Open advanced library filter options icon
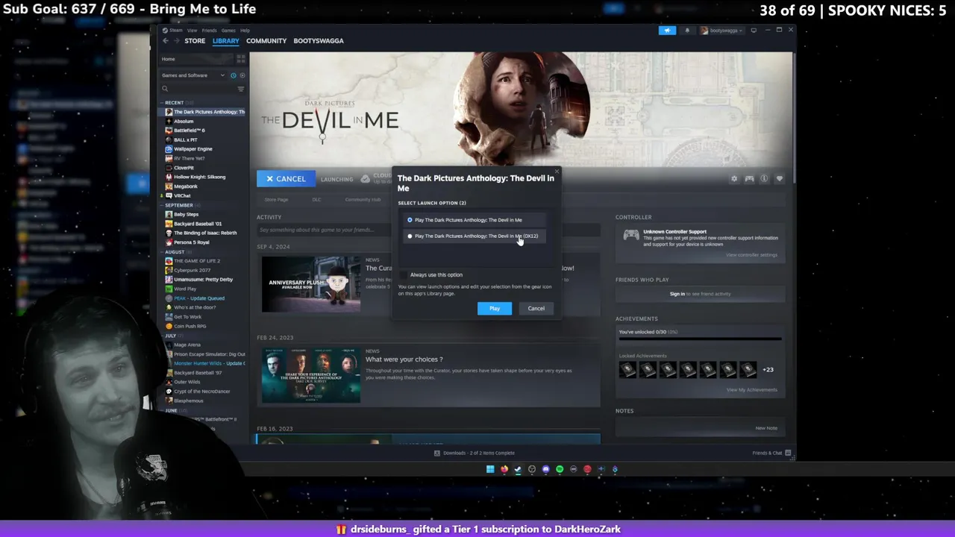The height and width of the screenshot is (537, 955). point(240,89)
